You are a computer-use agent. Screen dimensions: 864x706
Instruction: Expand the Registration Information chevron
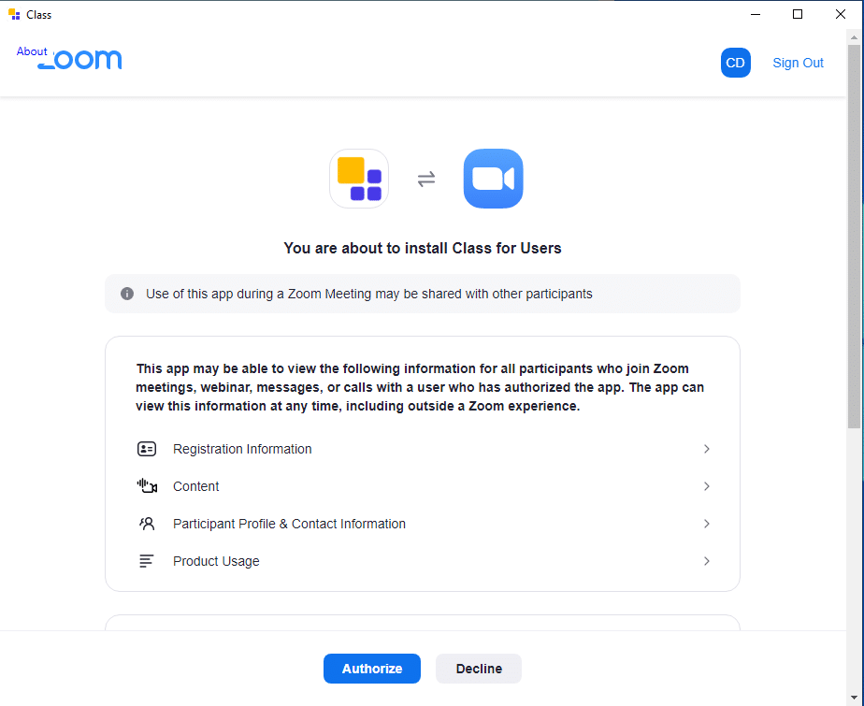point(706,449)
